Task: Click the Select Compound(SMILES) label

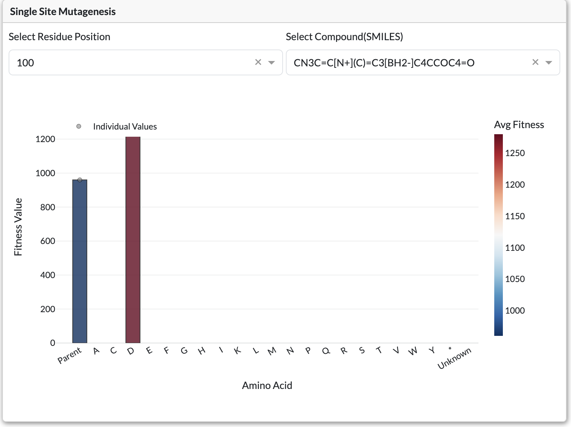Action: tap(344, 37)
